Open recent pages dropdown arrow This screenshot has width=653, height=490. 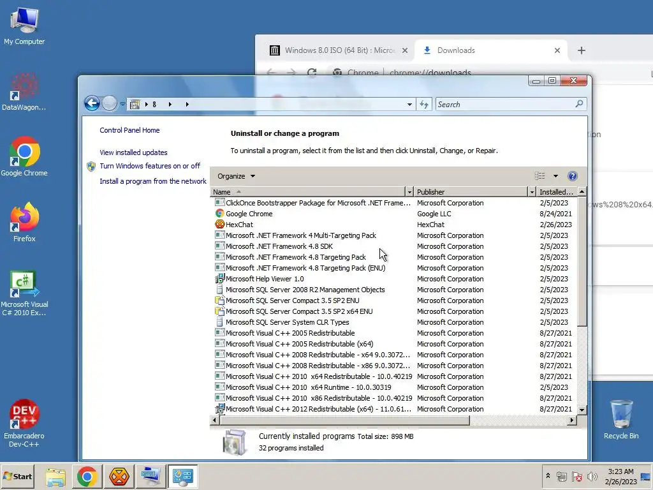click(x=122, y=104)
